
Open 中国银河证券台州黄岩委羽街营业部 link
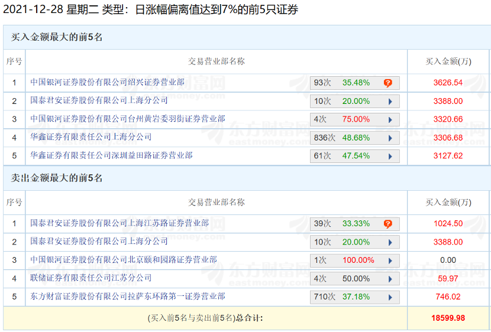pyautogui.click(x=128, y=119)
